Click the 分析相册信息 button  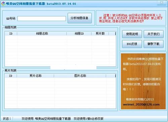80,18
